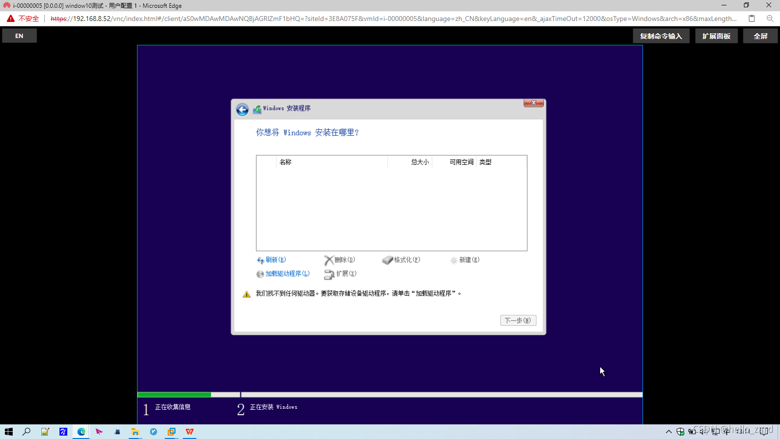
Task: Click the refresh icon beside 刷新
Action: (x=260, y=260)
